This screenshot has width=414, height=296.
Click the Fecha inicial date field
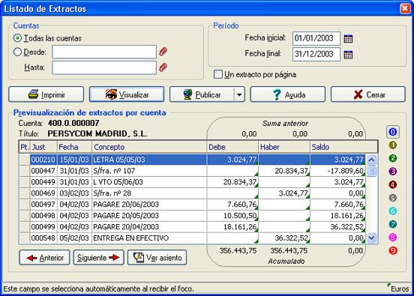coord(316,38)
